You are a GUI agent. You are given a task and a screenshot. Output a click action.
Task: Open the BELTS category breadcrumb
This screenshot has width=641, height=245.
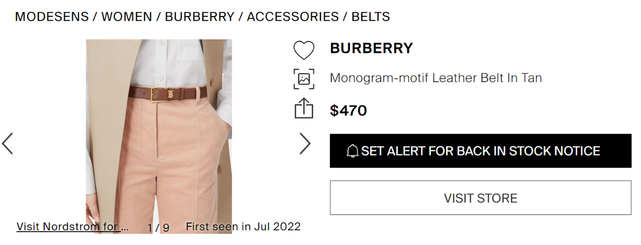tap(371, 17)
